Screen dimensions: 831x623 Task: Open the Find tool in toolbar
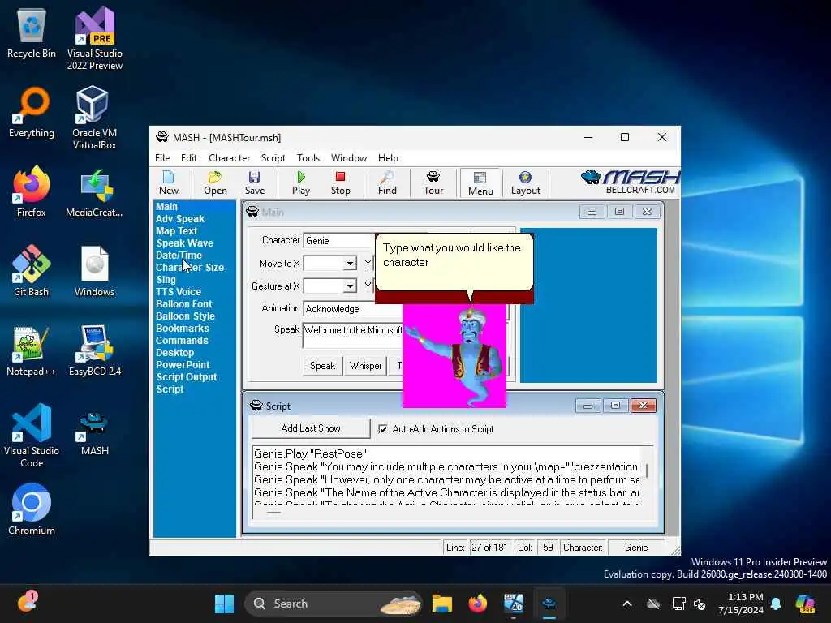387,183
